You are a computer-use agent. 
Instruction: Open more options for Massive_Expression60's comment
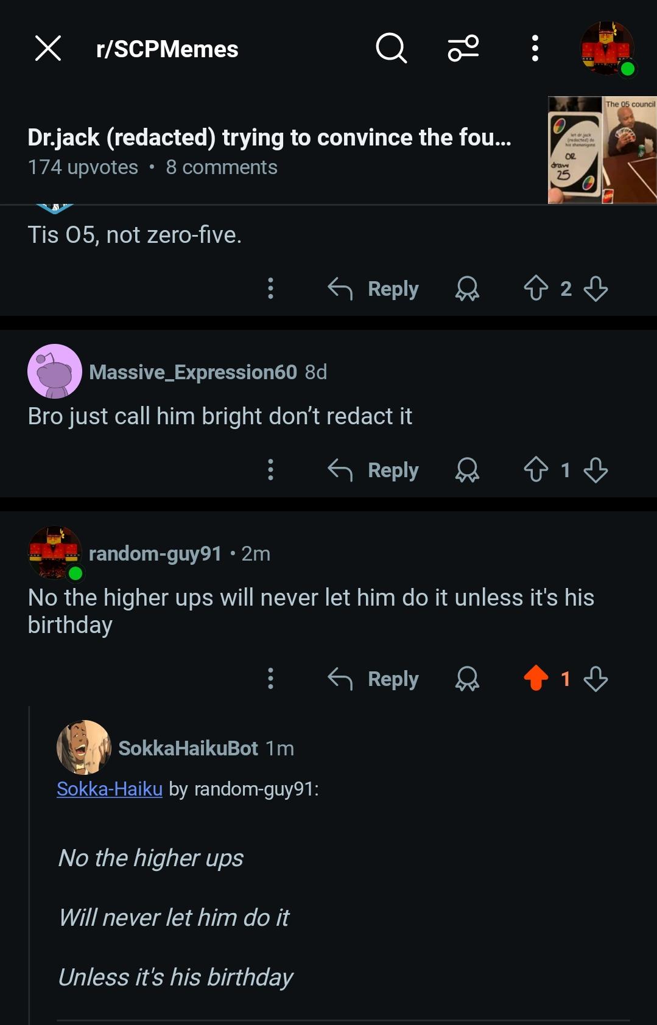click(x=270, y=470)
